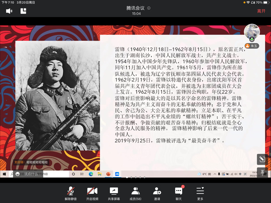Click the Edge browser icon in taskbar
Screen dimensions: 271x203
coord(91,174)
